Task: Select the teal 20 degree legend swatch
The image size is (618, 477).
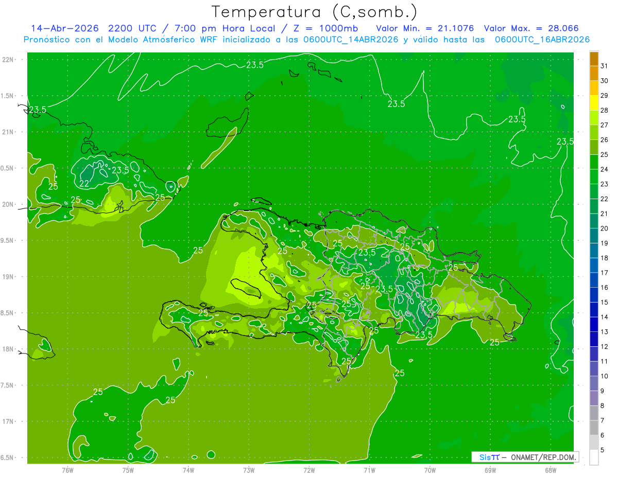Action: (594, 221)
